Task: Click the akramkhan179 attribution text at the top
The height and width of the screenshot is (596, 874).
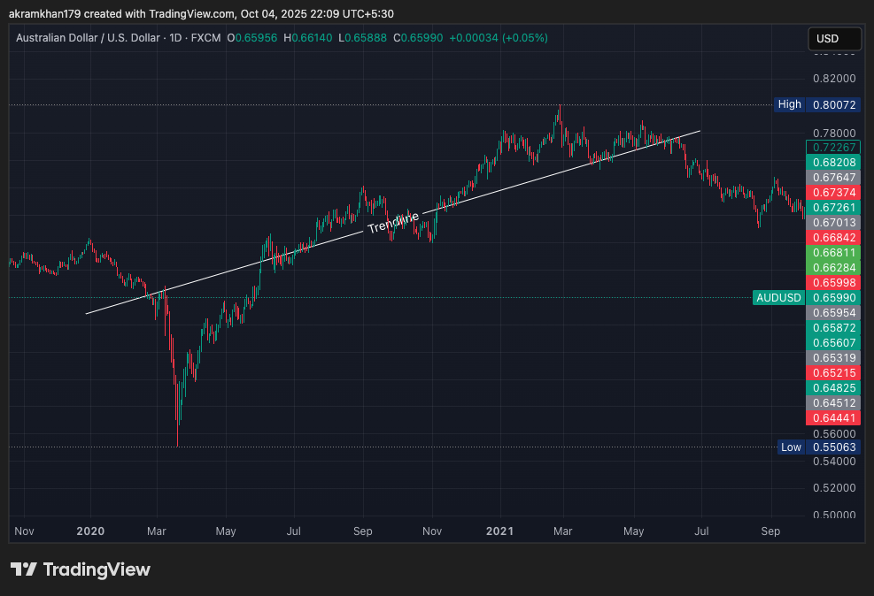Action: point(42,13)
